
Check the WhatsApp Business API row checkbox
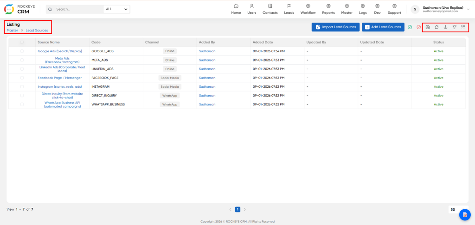pos(22,104)
